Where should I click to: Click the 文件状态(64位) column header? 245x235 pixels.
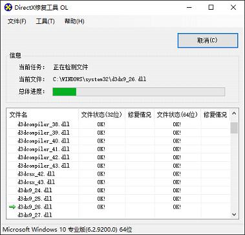point(178,115)
